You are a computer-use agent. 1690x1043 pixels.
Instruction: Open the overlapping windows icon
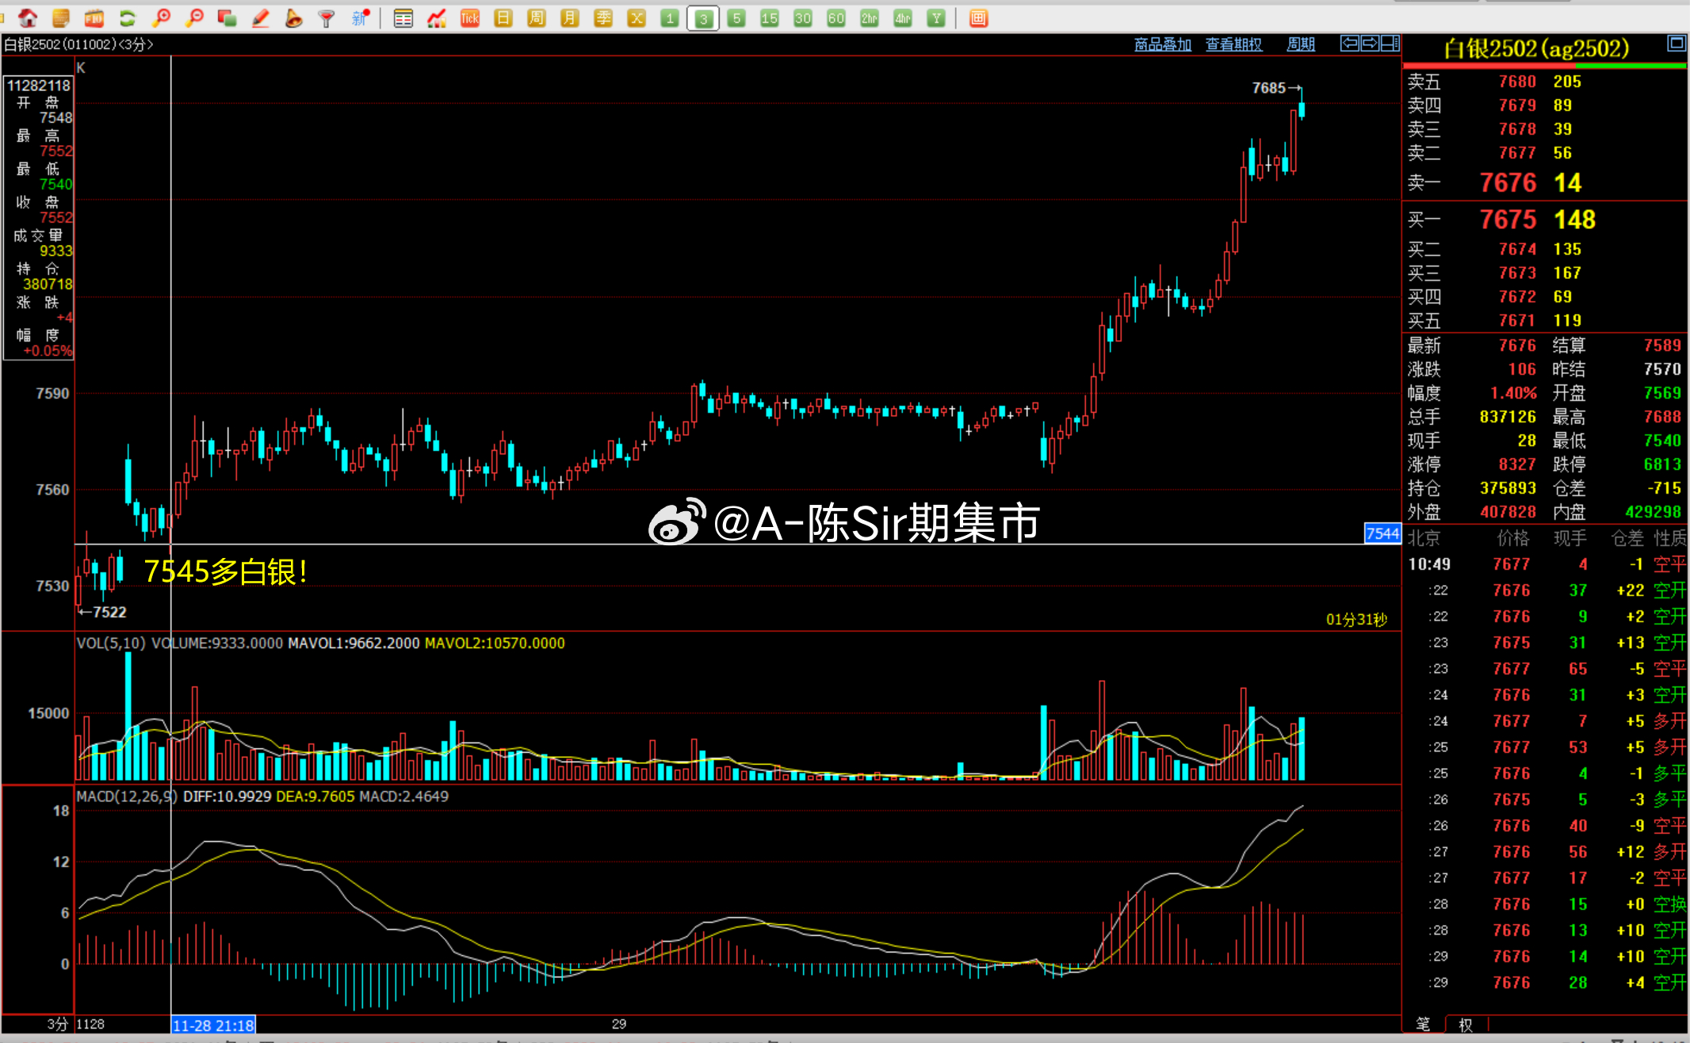coord(227,18)
